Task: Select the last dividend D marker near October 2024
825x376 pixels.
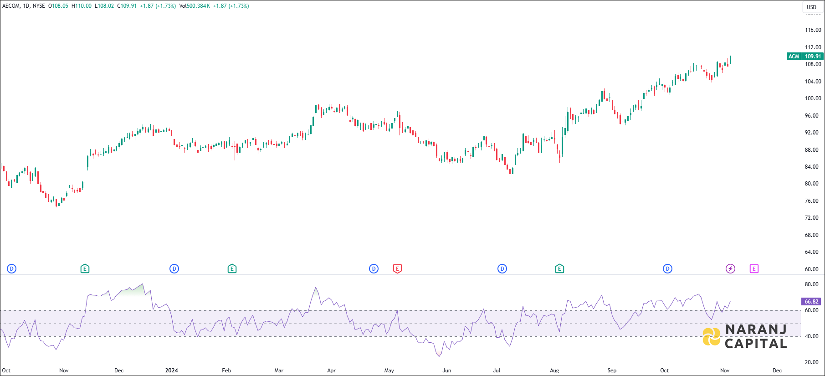Action: click(667, 269)
